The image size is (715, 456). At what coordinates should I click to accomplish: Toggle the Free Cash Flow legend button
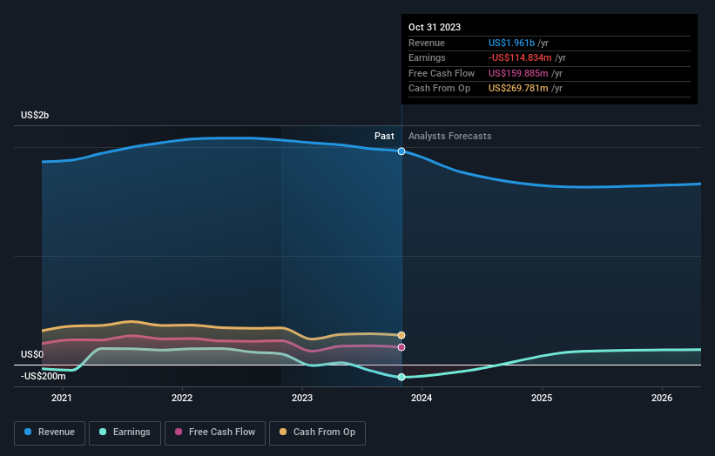(215, 433)
